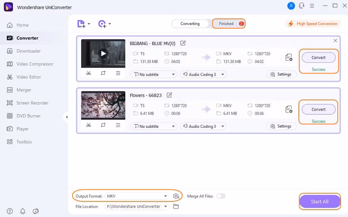This screenshot has width=348, height=217.
Task: Open the File Location path dropdown
Action: pos(165,206)
